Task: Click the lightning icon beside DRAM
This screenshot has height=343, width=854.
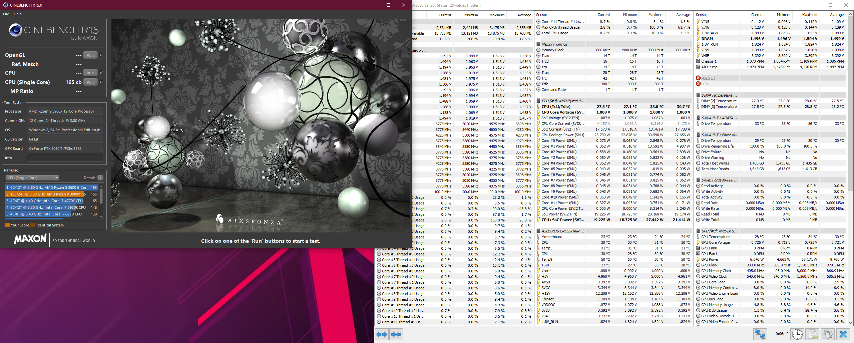Action: click(698, 39)
